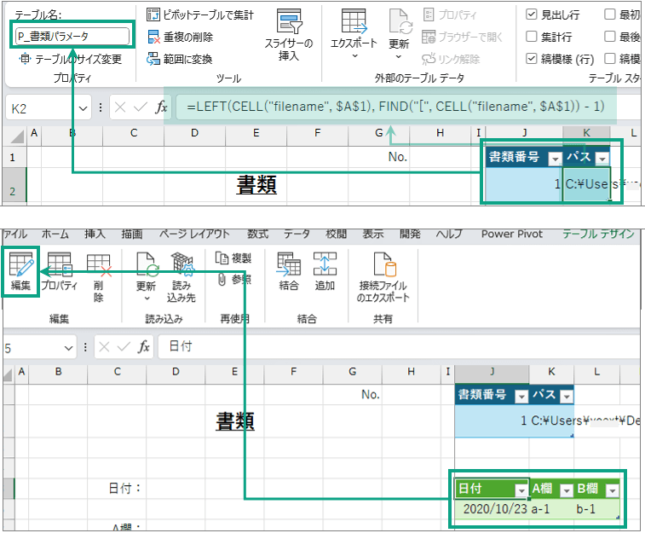Click the fx insert function icon in lower window

[x=143, y=347]
